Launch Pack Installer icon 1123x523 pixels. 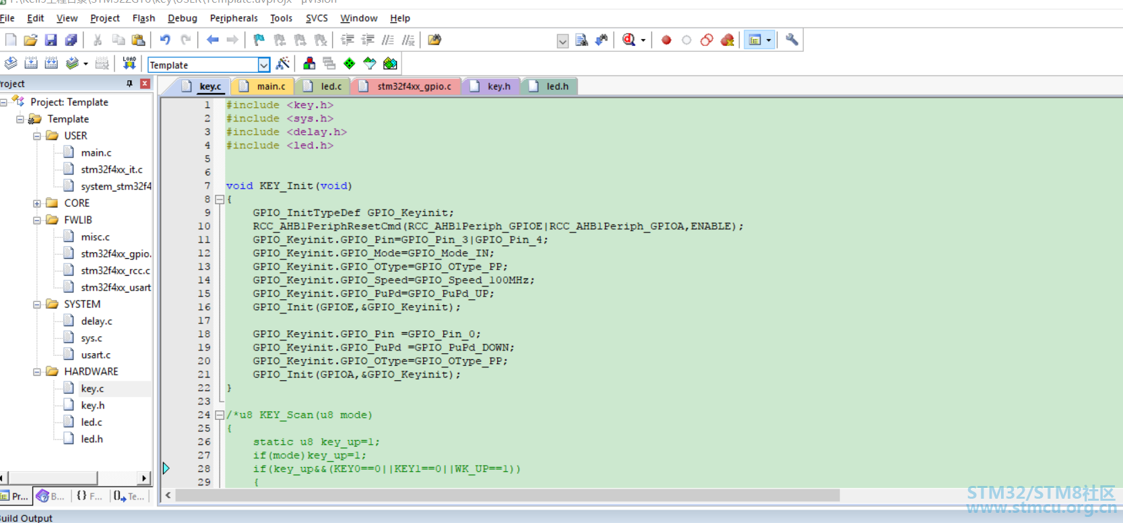(x=390, y=64)
